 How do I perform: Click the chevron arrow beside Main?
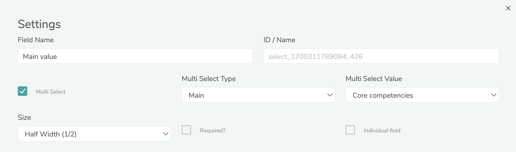click(330, 95)
